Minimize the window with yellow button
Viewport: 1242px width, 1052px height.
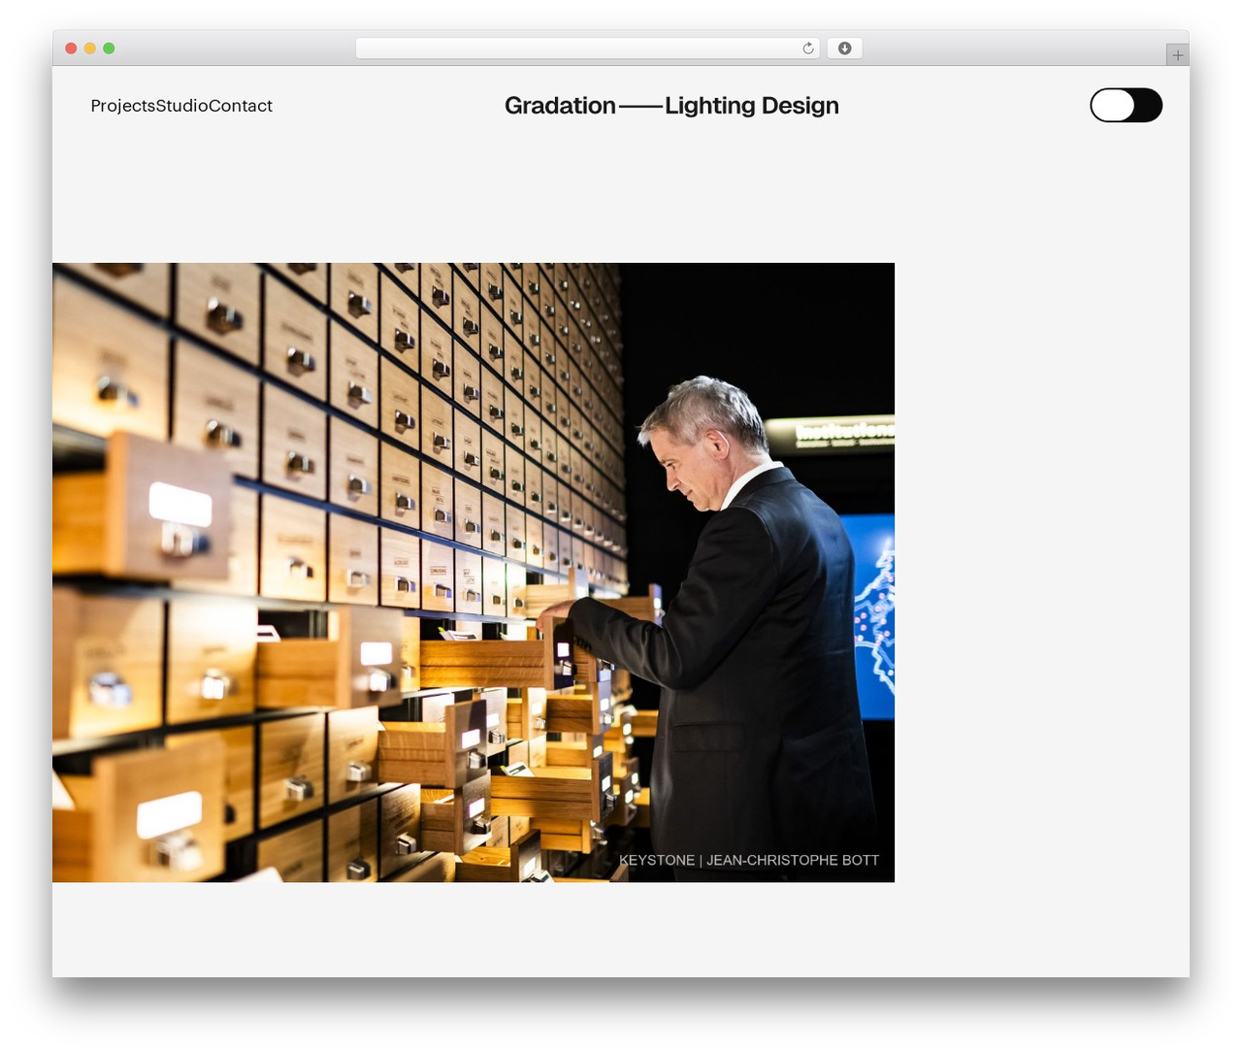(x=90, y=49)
